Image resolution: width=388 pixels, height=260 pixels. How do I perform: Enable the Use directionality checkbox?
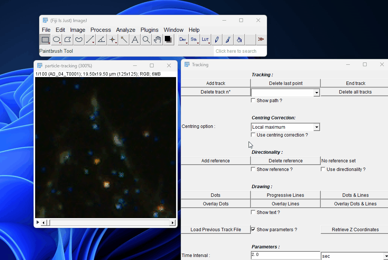(x=323, y=169)
